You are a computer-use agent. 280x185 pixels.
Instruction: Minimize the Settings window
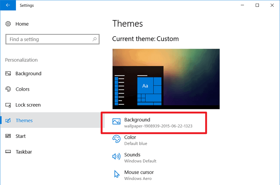pyautogui.click(x=242, y=5)
